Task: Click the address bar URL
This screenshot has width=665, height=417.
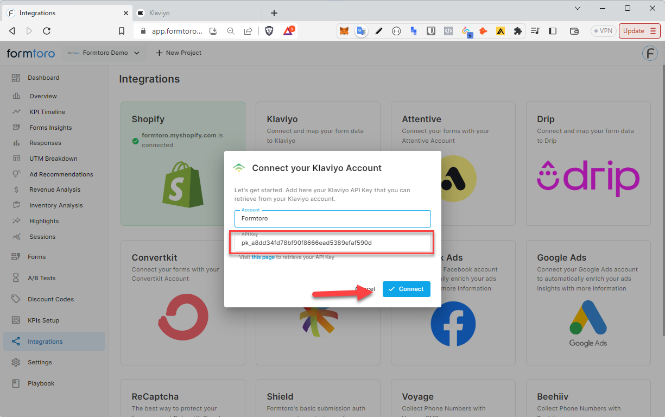Action: (x=177, y=31)
